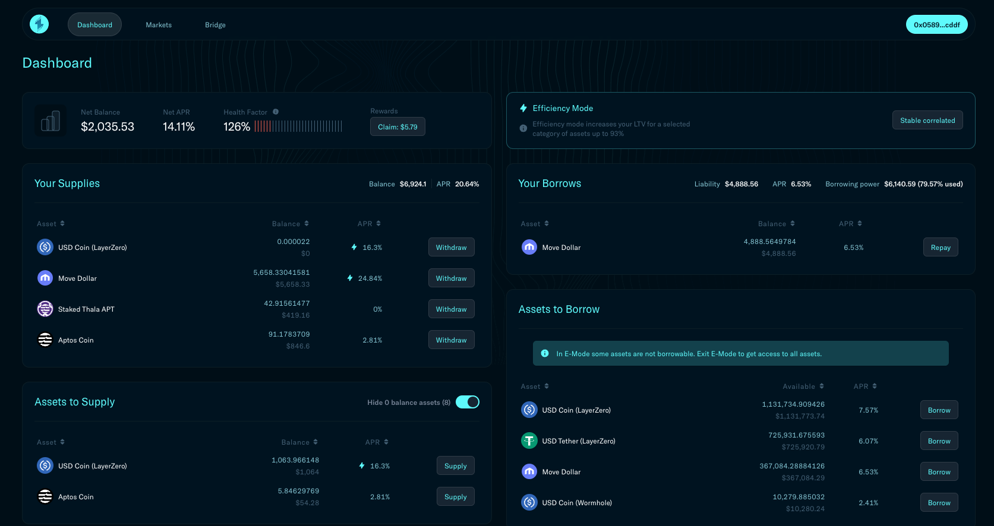Sort Your Supplies by Balance column
Image resolution: width=994 pixels, height=526 pixels.
[291, 224]
